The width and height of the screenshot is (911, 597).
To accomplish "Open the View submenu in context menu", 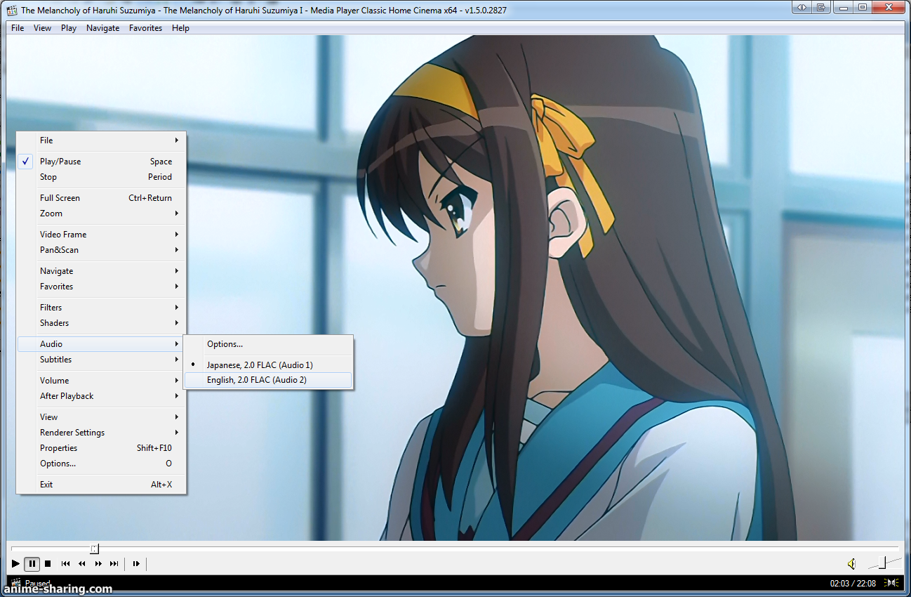I will [101, 417].
